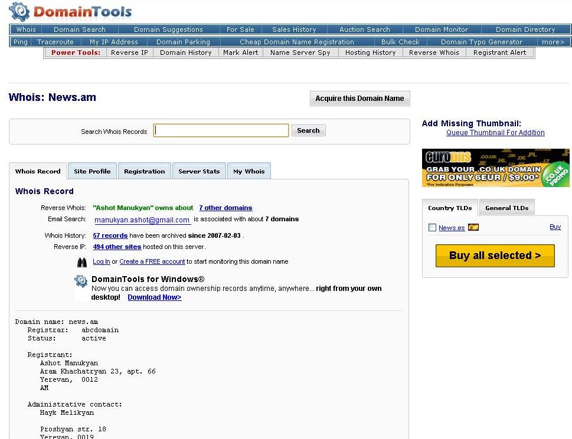
Task: Switch to the Site Profile tab
Action: [92, 171]
